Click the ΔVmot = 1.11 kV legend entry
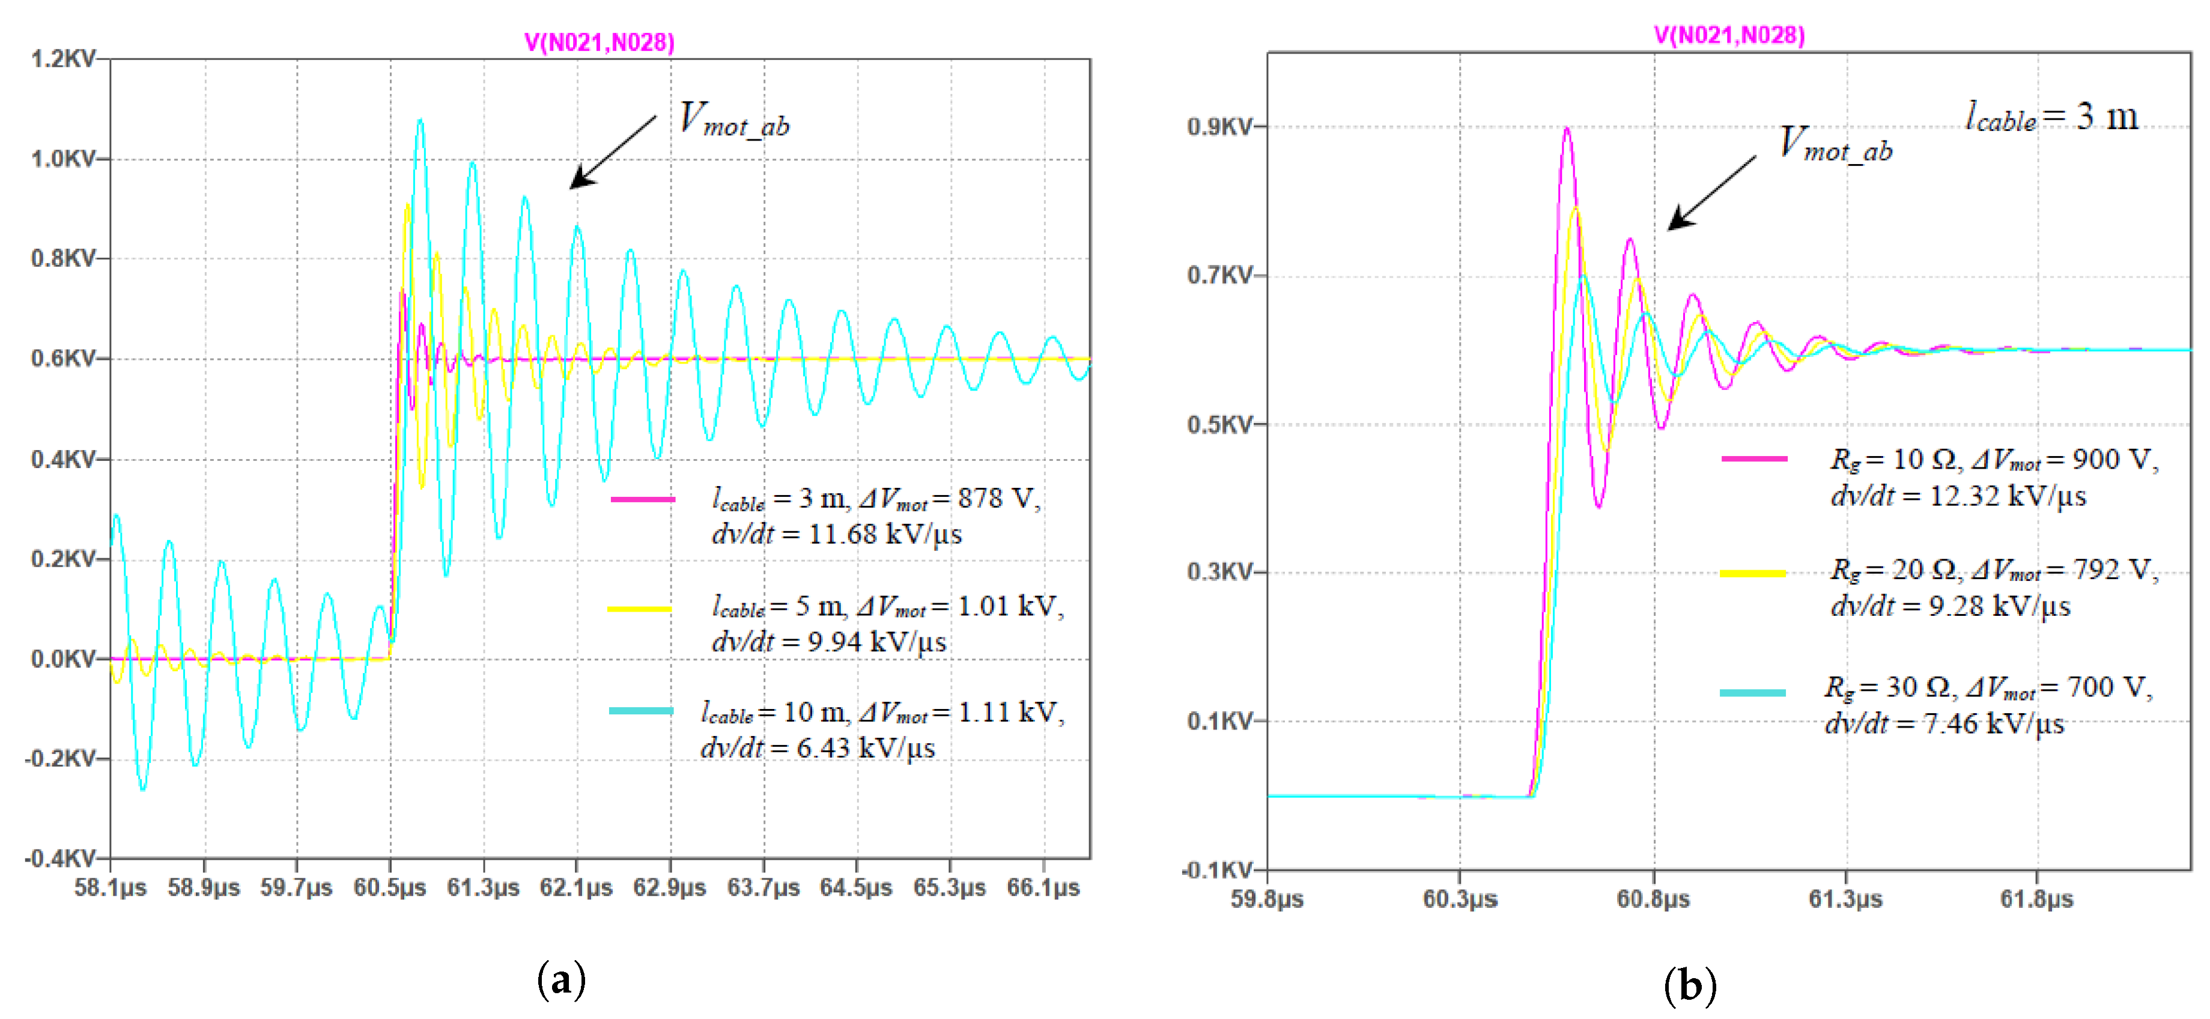 click(962, 712)
